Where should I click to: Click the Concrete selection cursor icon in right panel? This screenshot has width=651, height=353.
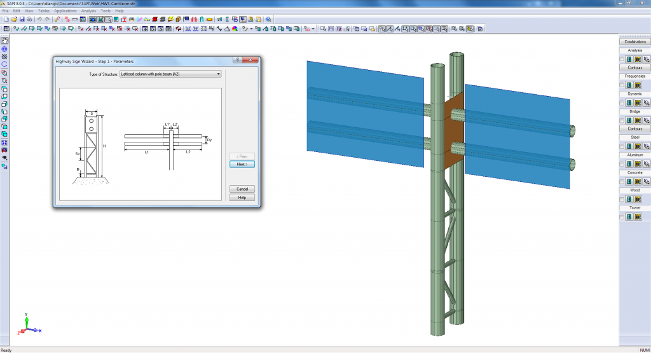[647, 181]
